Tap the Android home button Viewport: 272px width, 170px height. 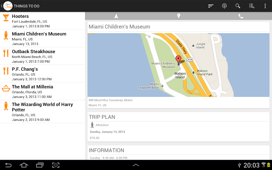click(24, 165)
